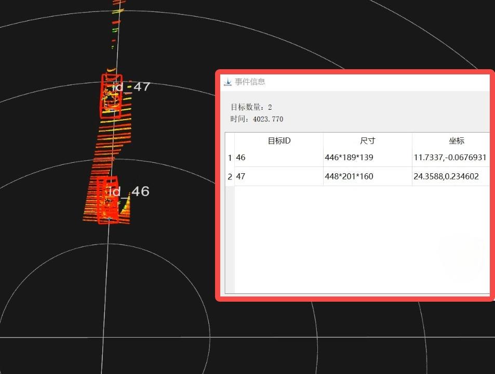Click the id_47 label in point cloud
This screenshot has width=495, height=374.
click(x=131, y=87)
